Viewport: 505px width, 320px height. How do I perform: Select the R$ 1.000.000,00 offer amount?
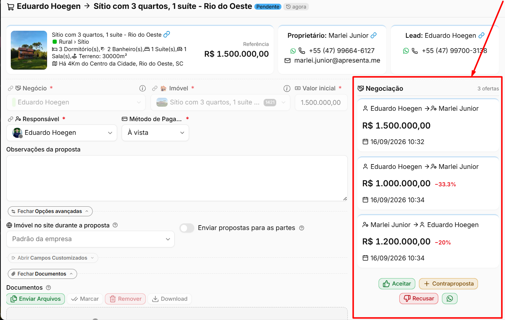(396, 183)
